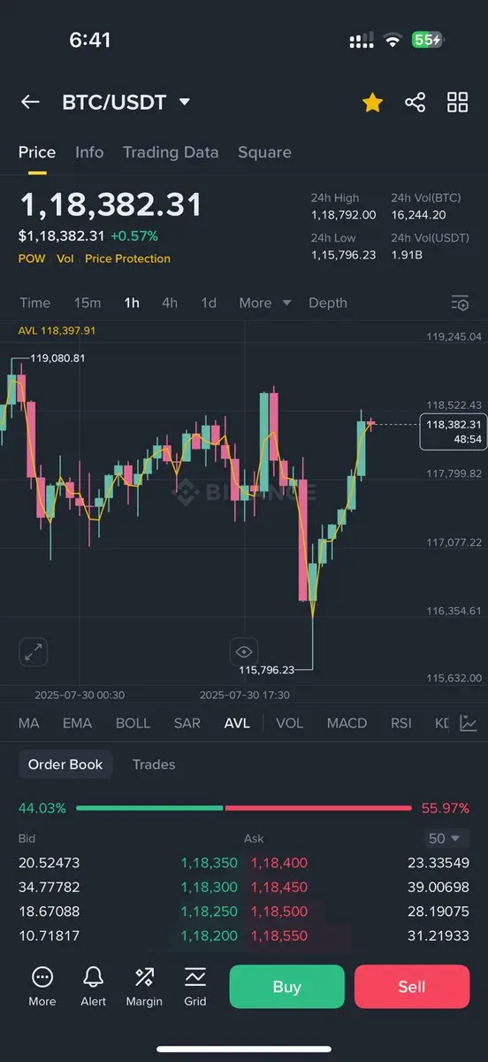Open the Margin trading icon
Viewport: 488px width, 1062px height.
pyautogui.click(x=144, y=986)
